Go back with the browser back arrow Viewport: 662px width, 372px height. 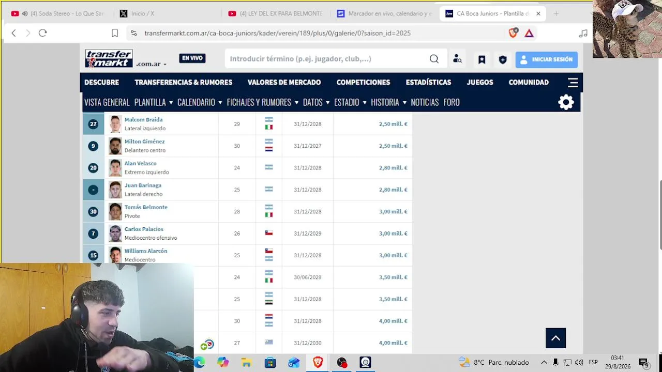click(14, 33)
